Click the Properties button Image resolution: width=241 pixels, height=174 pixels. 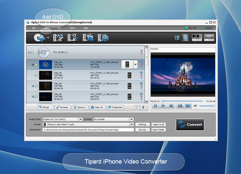point(115,107)
